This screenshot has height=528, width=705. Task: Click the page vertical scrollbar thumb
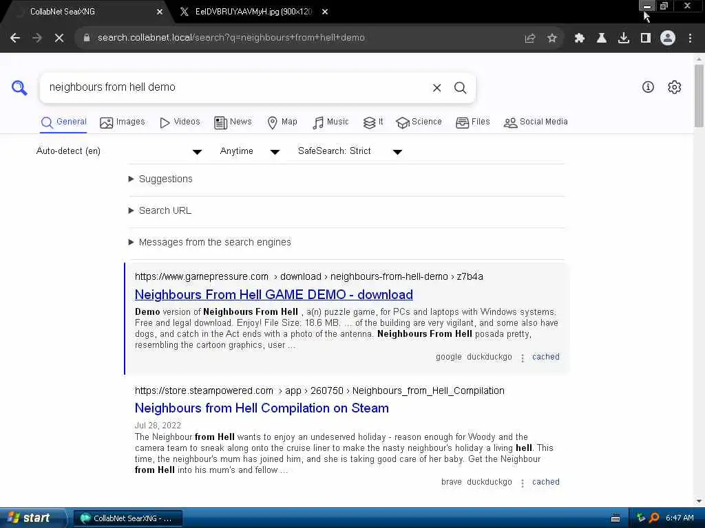pos(699,95)
